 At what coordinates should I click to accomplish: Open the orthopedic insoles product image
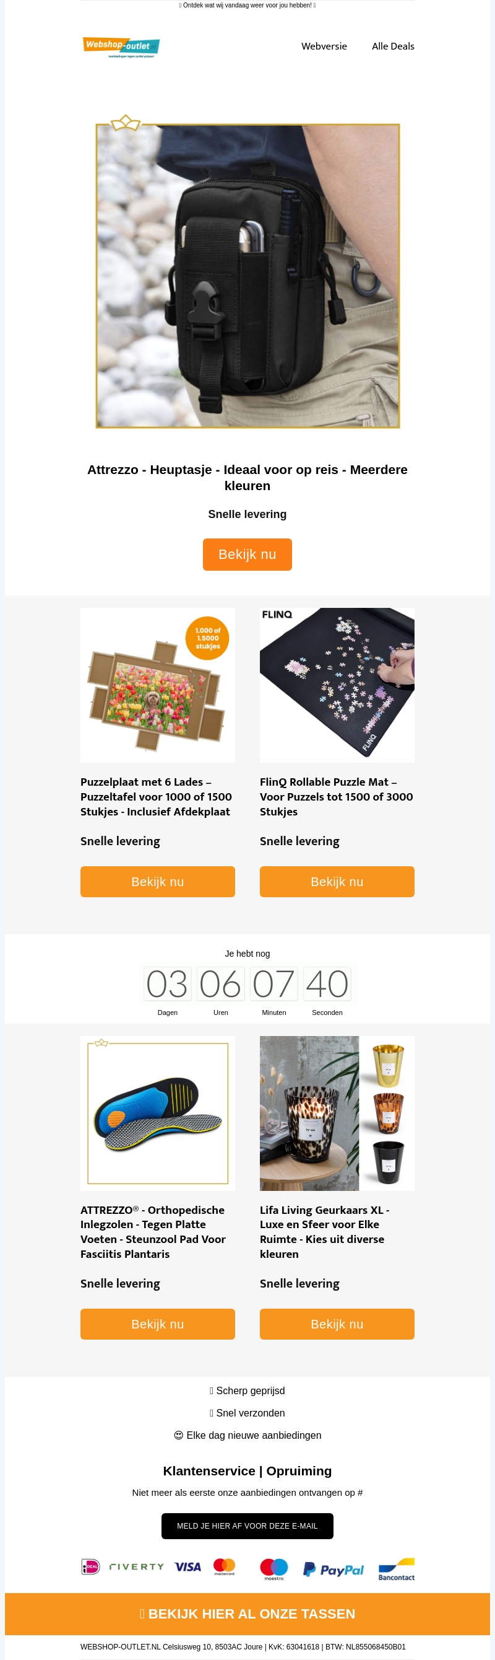(158, 1113)
